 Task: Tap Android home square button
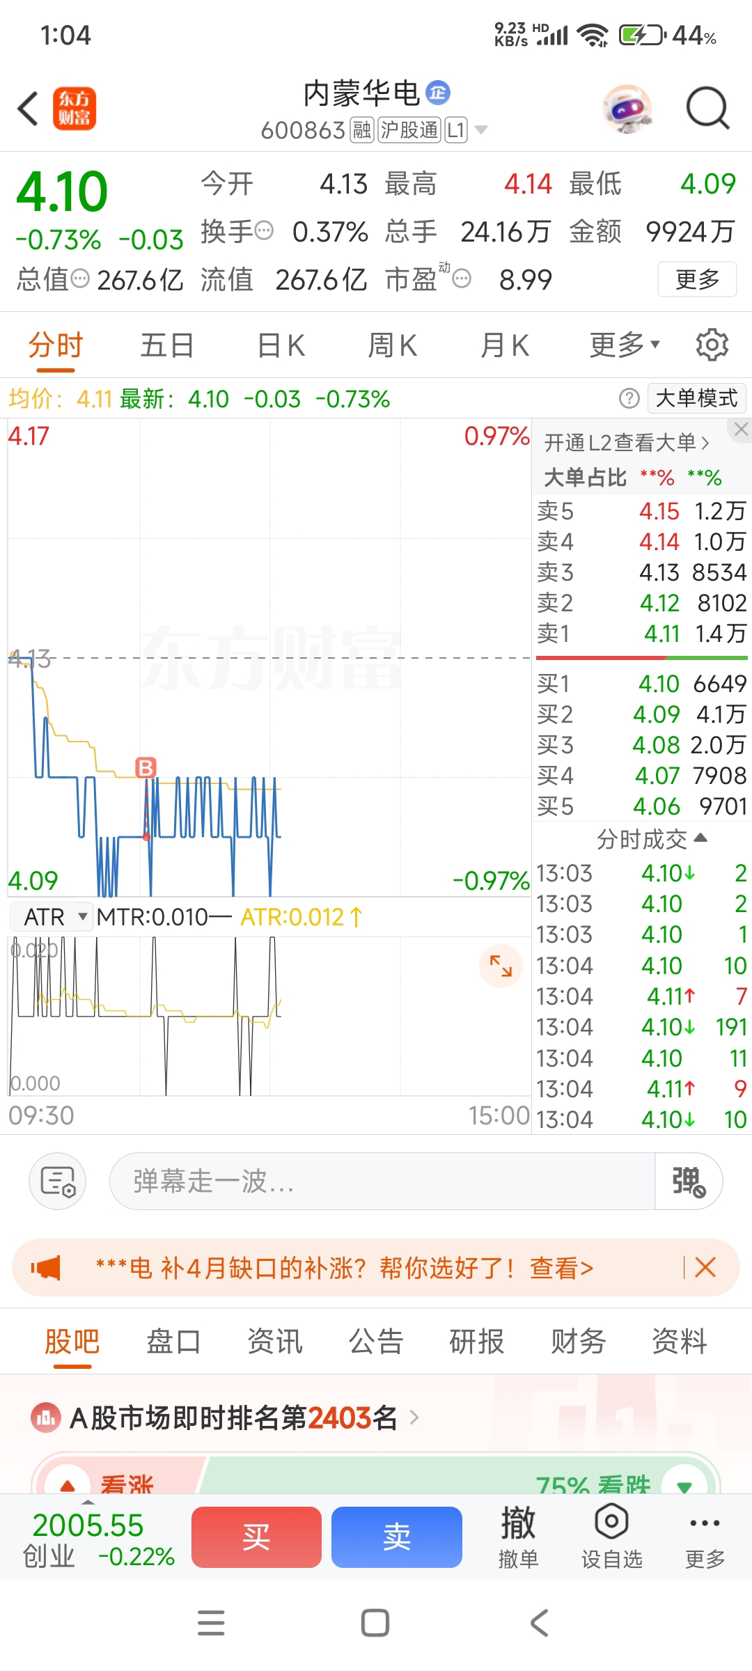point(375,1622)
